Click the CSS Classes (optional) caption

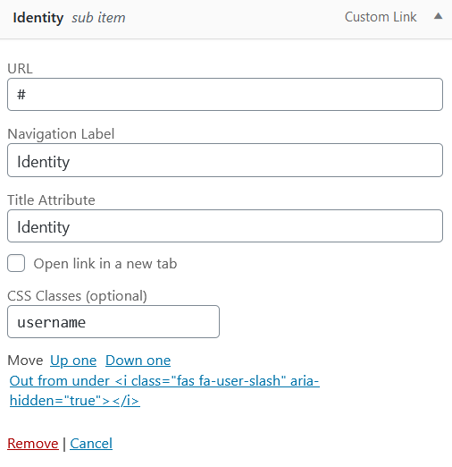[x=77, y=296]
